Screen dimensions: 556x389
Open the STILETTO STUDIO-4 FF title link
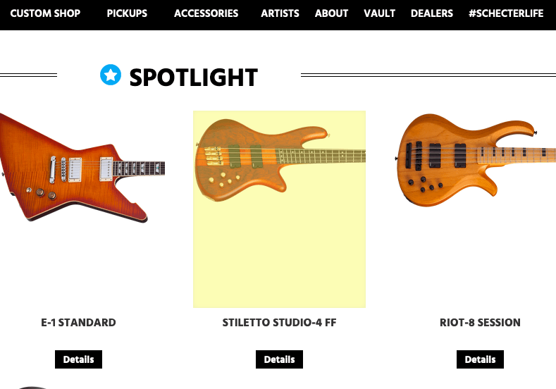click(x=280, y=322)
